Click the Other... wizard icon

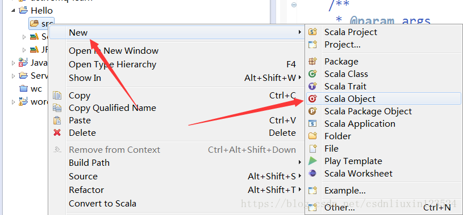pyautogui.click(x=312, y=207)
